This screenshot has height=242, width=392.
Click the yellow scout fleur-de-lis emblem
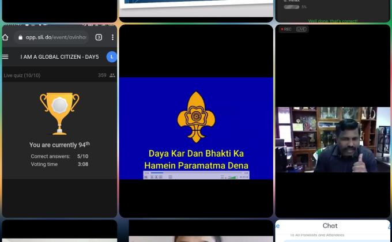(196, 117)
